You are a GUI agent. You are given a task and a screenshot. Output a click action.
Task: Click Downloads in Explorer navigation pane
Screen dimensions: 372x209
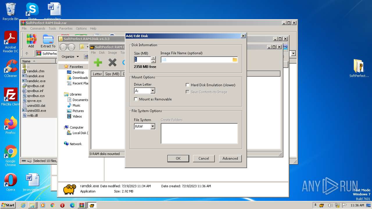click(80, 78)
